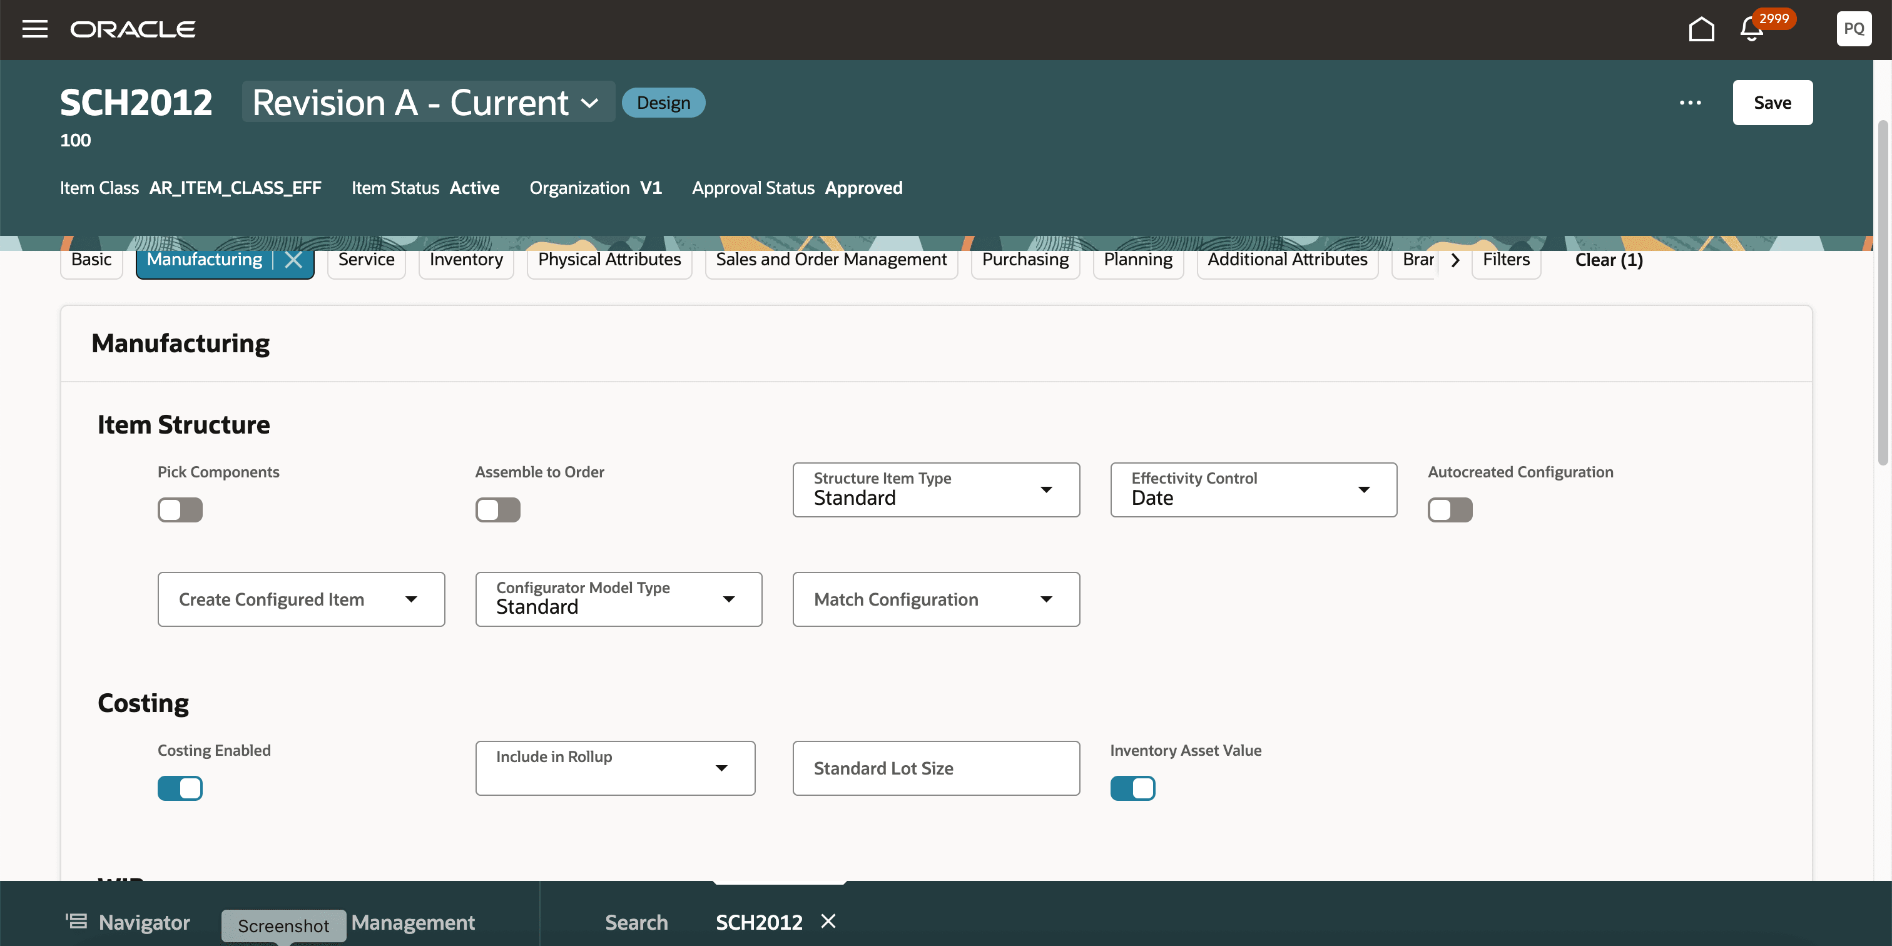Select the Purchasing tab
This screenshot has height=946, width=1892.
[1025, 260]
